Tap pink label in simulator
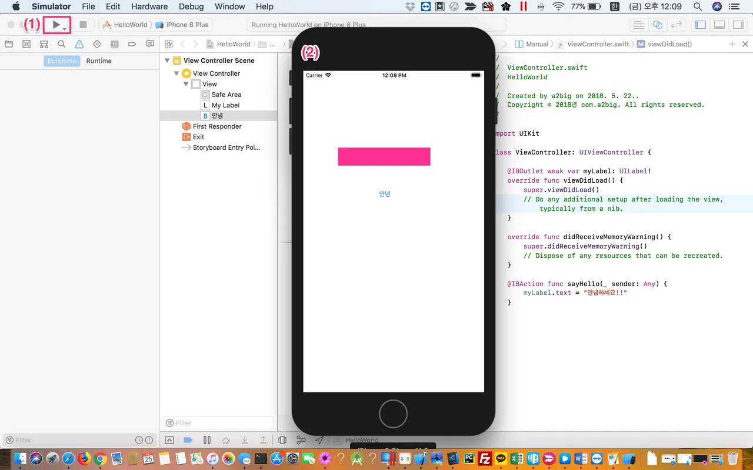Viewport: 753px width, 470px height. point(384,156)
